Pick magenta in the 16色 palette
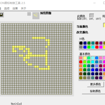The height and width of the screenshot is (105, 105). (101, 47)
